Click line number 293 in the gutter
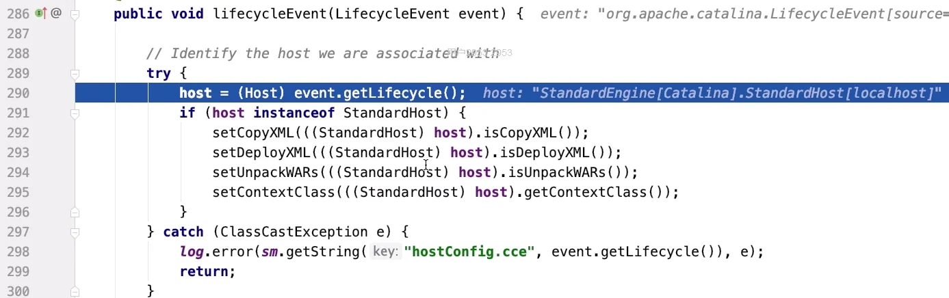 [x=17, y=152]
